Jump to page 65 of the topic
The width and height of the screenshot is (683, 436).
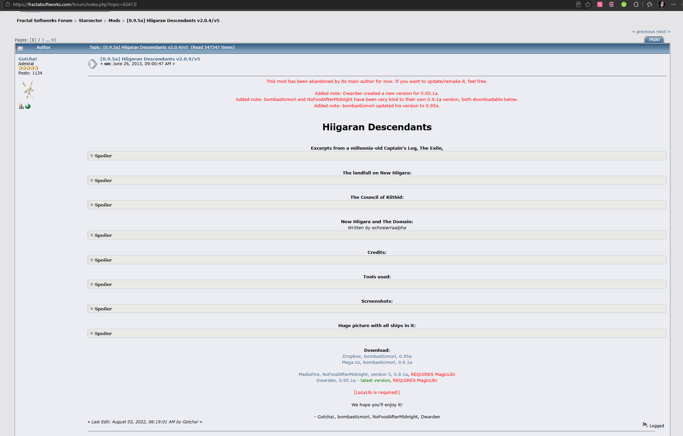pos(54,40)
